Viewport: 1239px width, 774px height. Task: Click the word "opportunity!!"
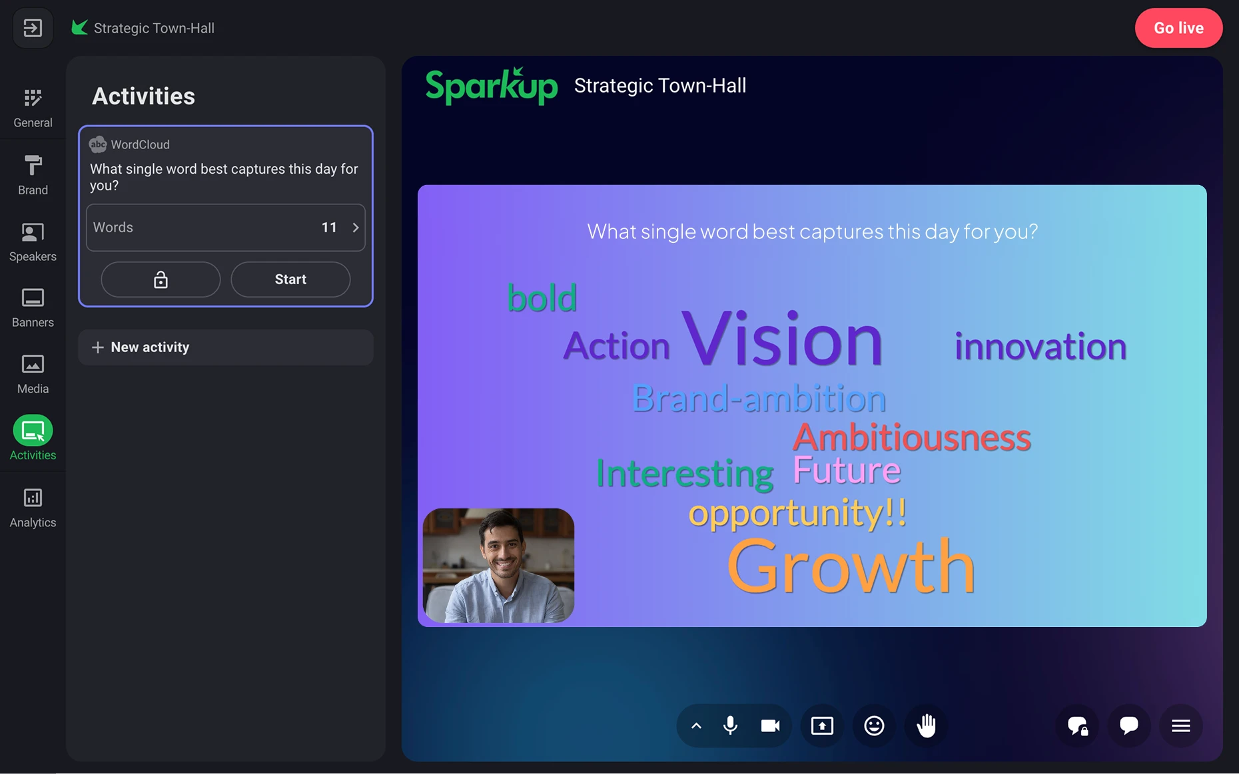click(x=797, y=513)
